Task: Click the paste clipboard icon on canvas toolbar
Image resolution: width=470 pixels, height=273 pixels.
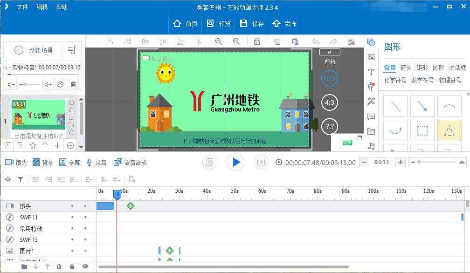Action: pyautogui.click(x=295, y=41)
